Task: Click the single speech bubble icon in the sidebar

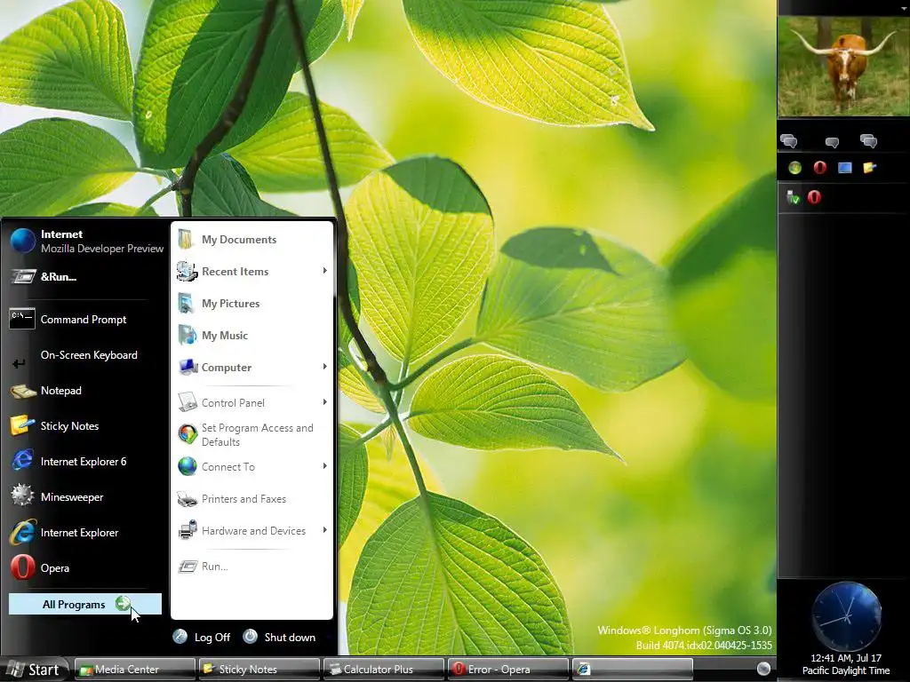Action: pyautogui.click(x=832, y=142)
